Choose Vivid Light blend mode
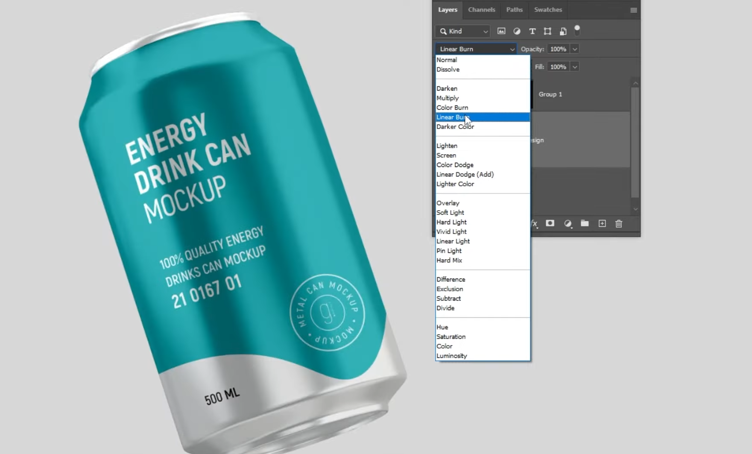The width and height of the screenshot is (752, 454). click(x=483, y=231)
